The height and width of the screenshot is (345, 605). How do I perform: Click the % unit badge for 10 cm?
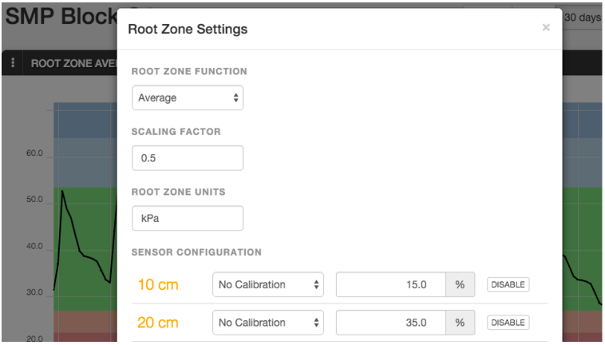tap(460, 284)
